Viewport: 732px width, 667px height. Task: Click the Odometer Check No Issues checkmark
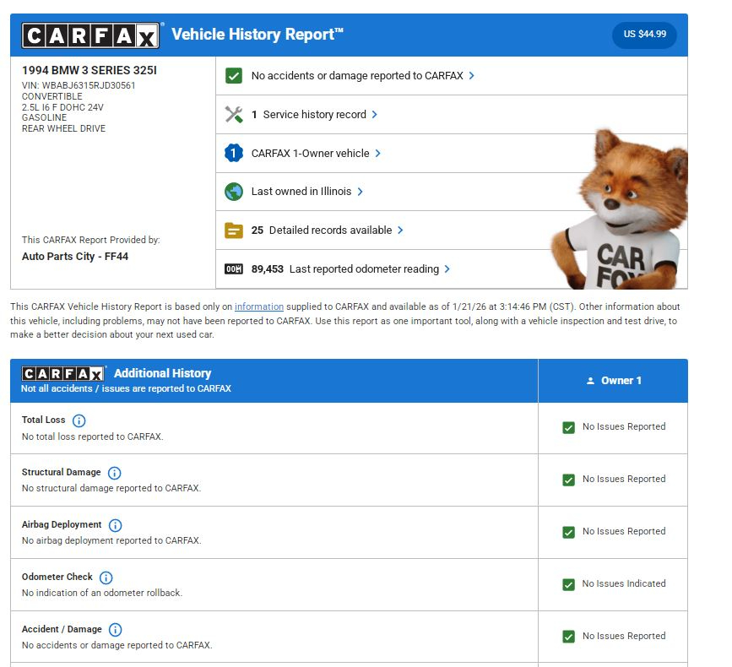coord(569,584)
